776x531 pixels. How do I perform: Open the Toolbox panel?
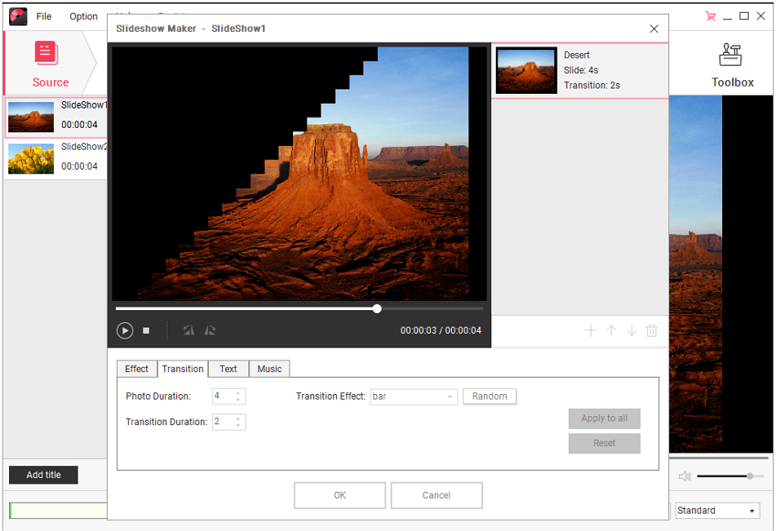click(x=732, y=65)
